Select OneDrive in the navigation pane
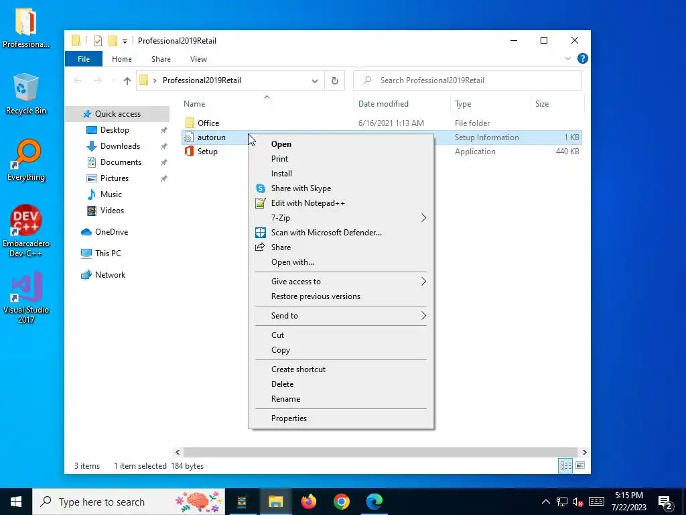 point(112,232)
